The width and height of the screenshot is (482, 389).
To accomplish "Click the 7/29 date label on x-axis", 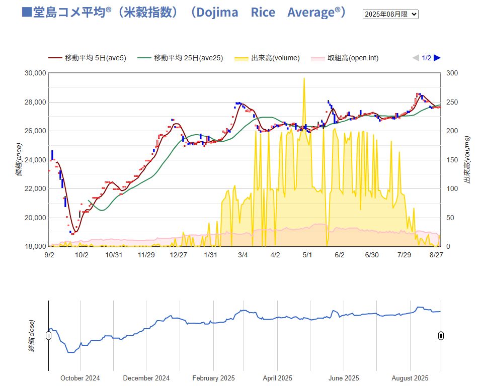I will [404, 255].
